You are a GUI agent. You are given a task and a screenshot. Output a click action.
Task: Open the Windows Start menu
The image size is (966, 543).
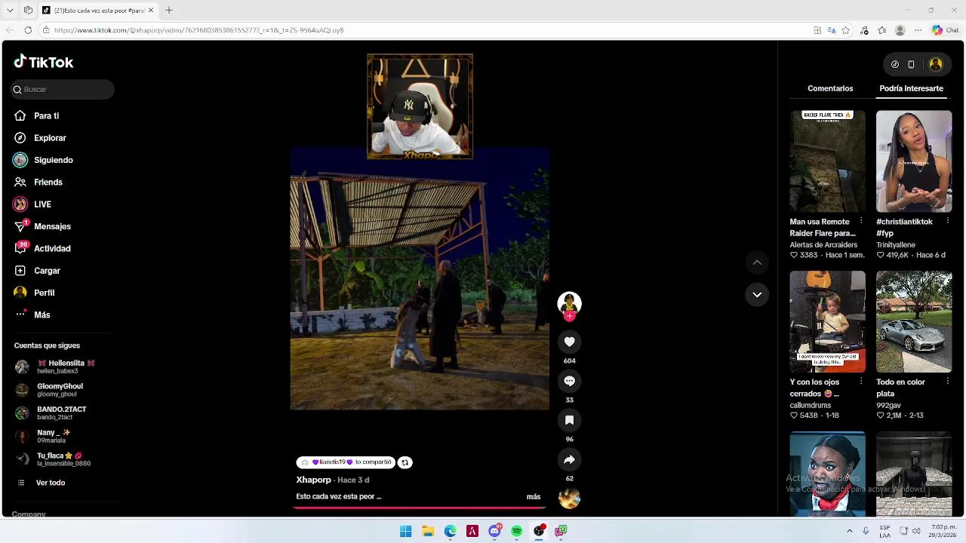(x=406, y=531)
